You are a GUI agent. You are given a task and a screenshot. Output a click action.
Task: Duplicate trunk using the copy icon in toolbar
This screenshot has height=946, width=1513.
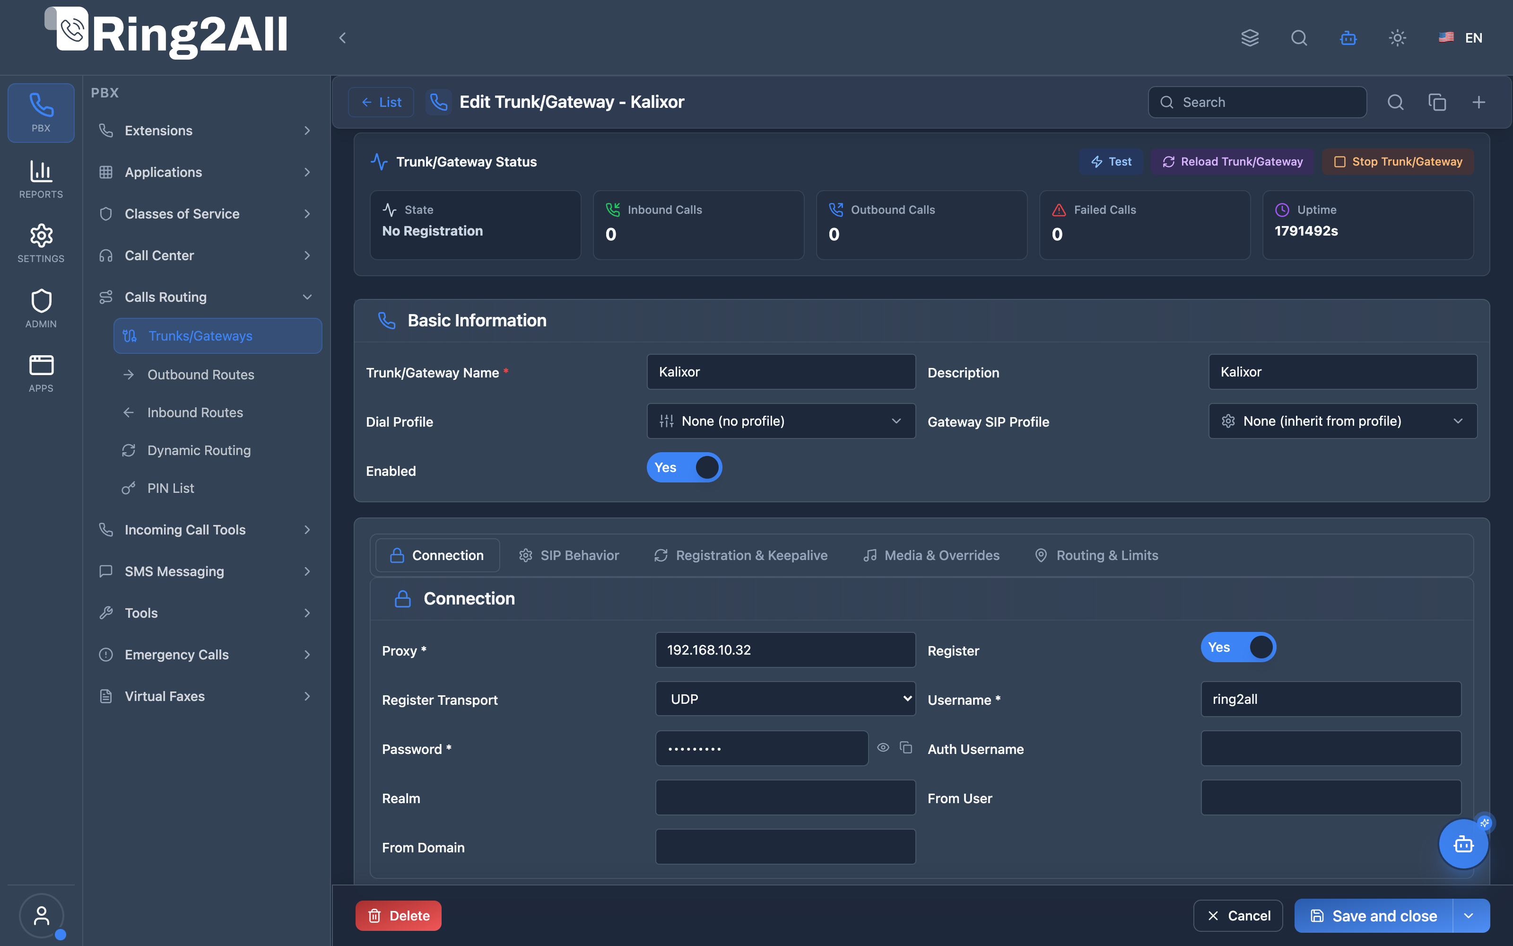1437,102
